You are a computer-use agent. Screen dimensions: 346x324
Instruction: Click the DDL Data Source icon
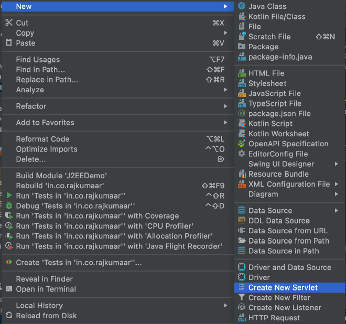pos(242,220)
